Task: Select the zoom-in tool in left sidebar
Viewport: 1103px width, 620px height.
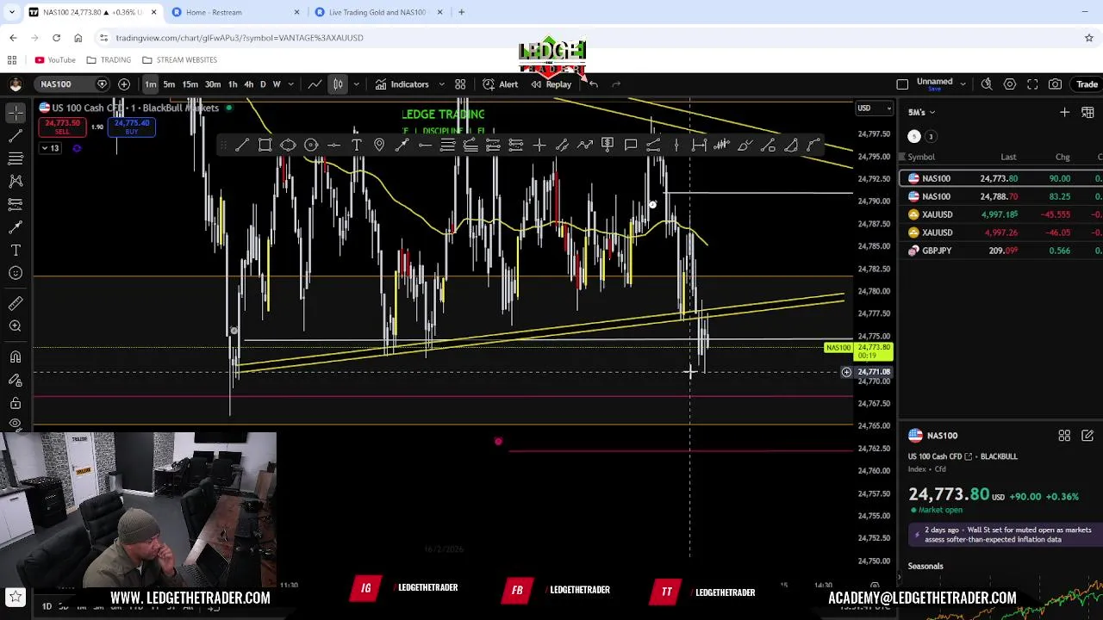Action: pos(16,326)
